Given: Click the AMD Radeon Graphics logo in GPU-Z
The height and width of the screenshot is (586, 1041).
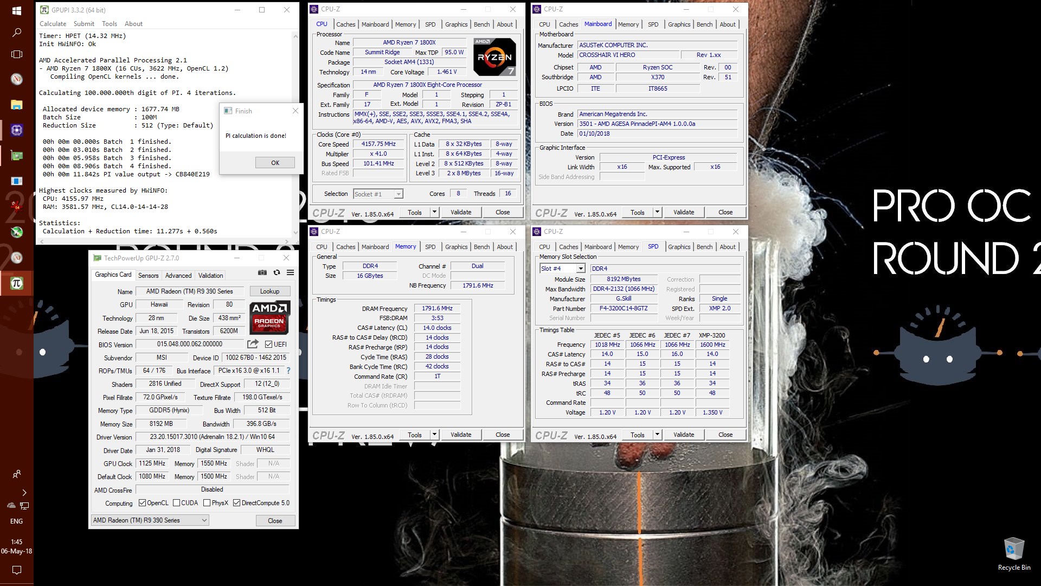Looking at the screenshot, I should coord(269,318).
